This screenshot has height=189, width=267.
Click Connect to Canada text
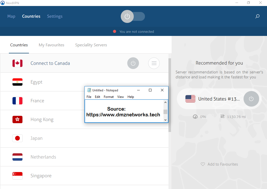[50, 63]
